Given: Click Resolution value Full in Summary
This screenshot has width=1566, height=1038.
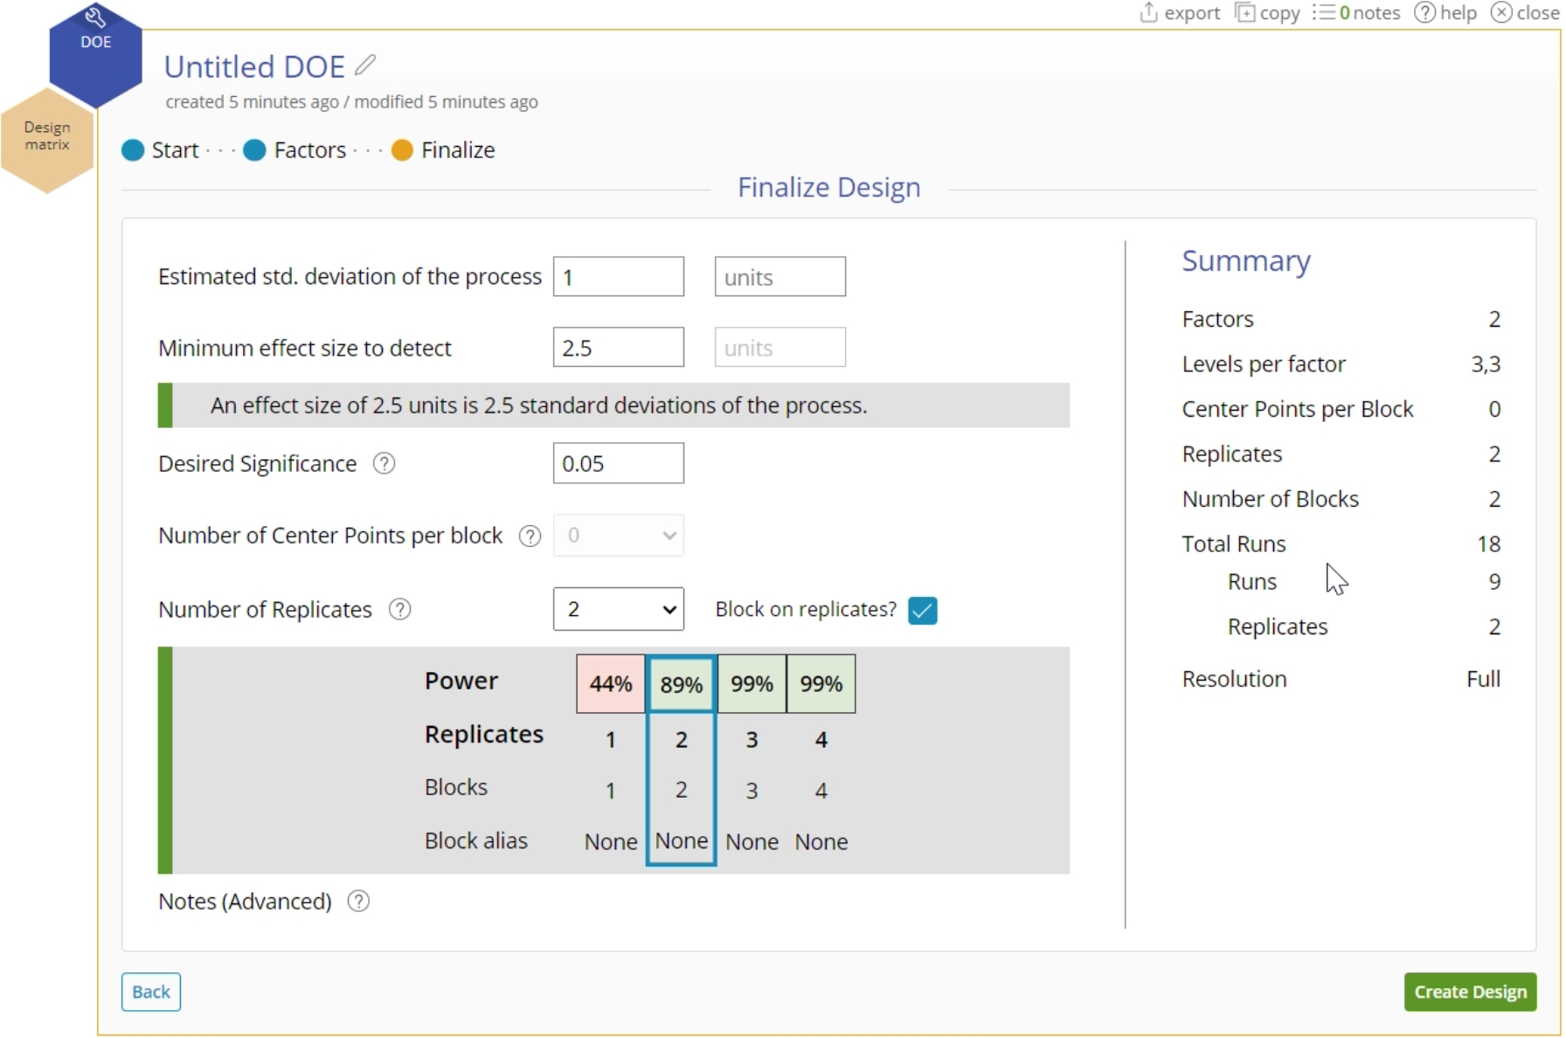Looking at the screenshot, I should point(1483,679).
